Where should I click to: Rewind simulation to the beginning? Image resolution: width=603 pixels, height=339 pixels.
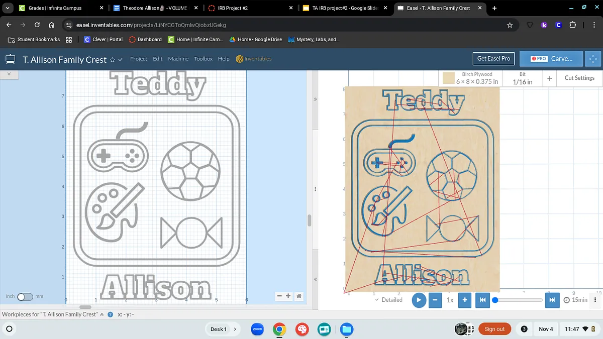(482, 300)
